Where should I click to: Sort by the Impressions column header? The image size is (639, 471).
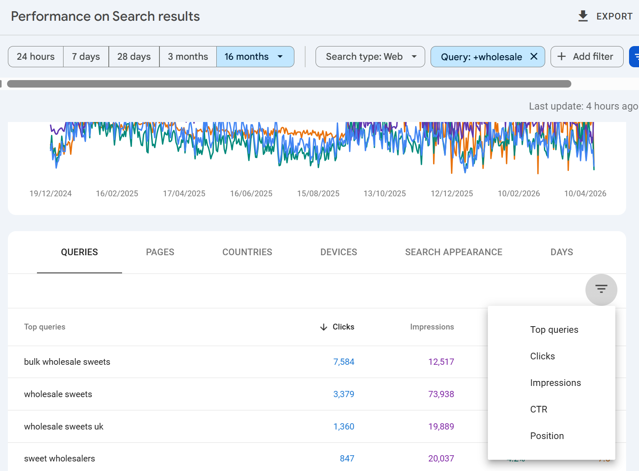click(432, 327)
